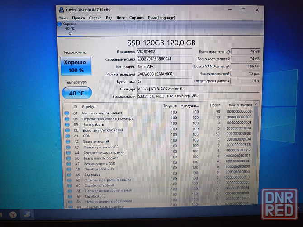
Task: Click the status circle for Всего плохих блоков
Action: tap(69, 158)
